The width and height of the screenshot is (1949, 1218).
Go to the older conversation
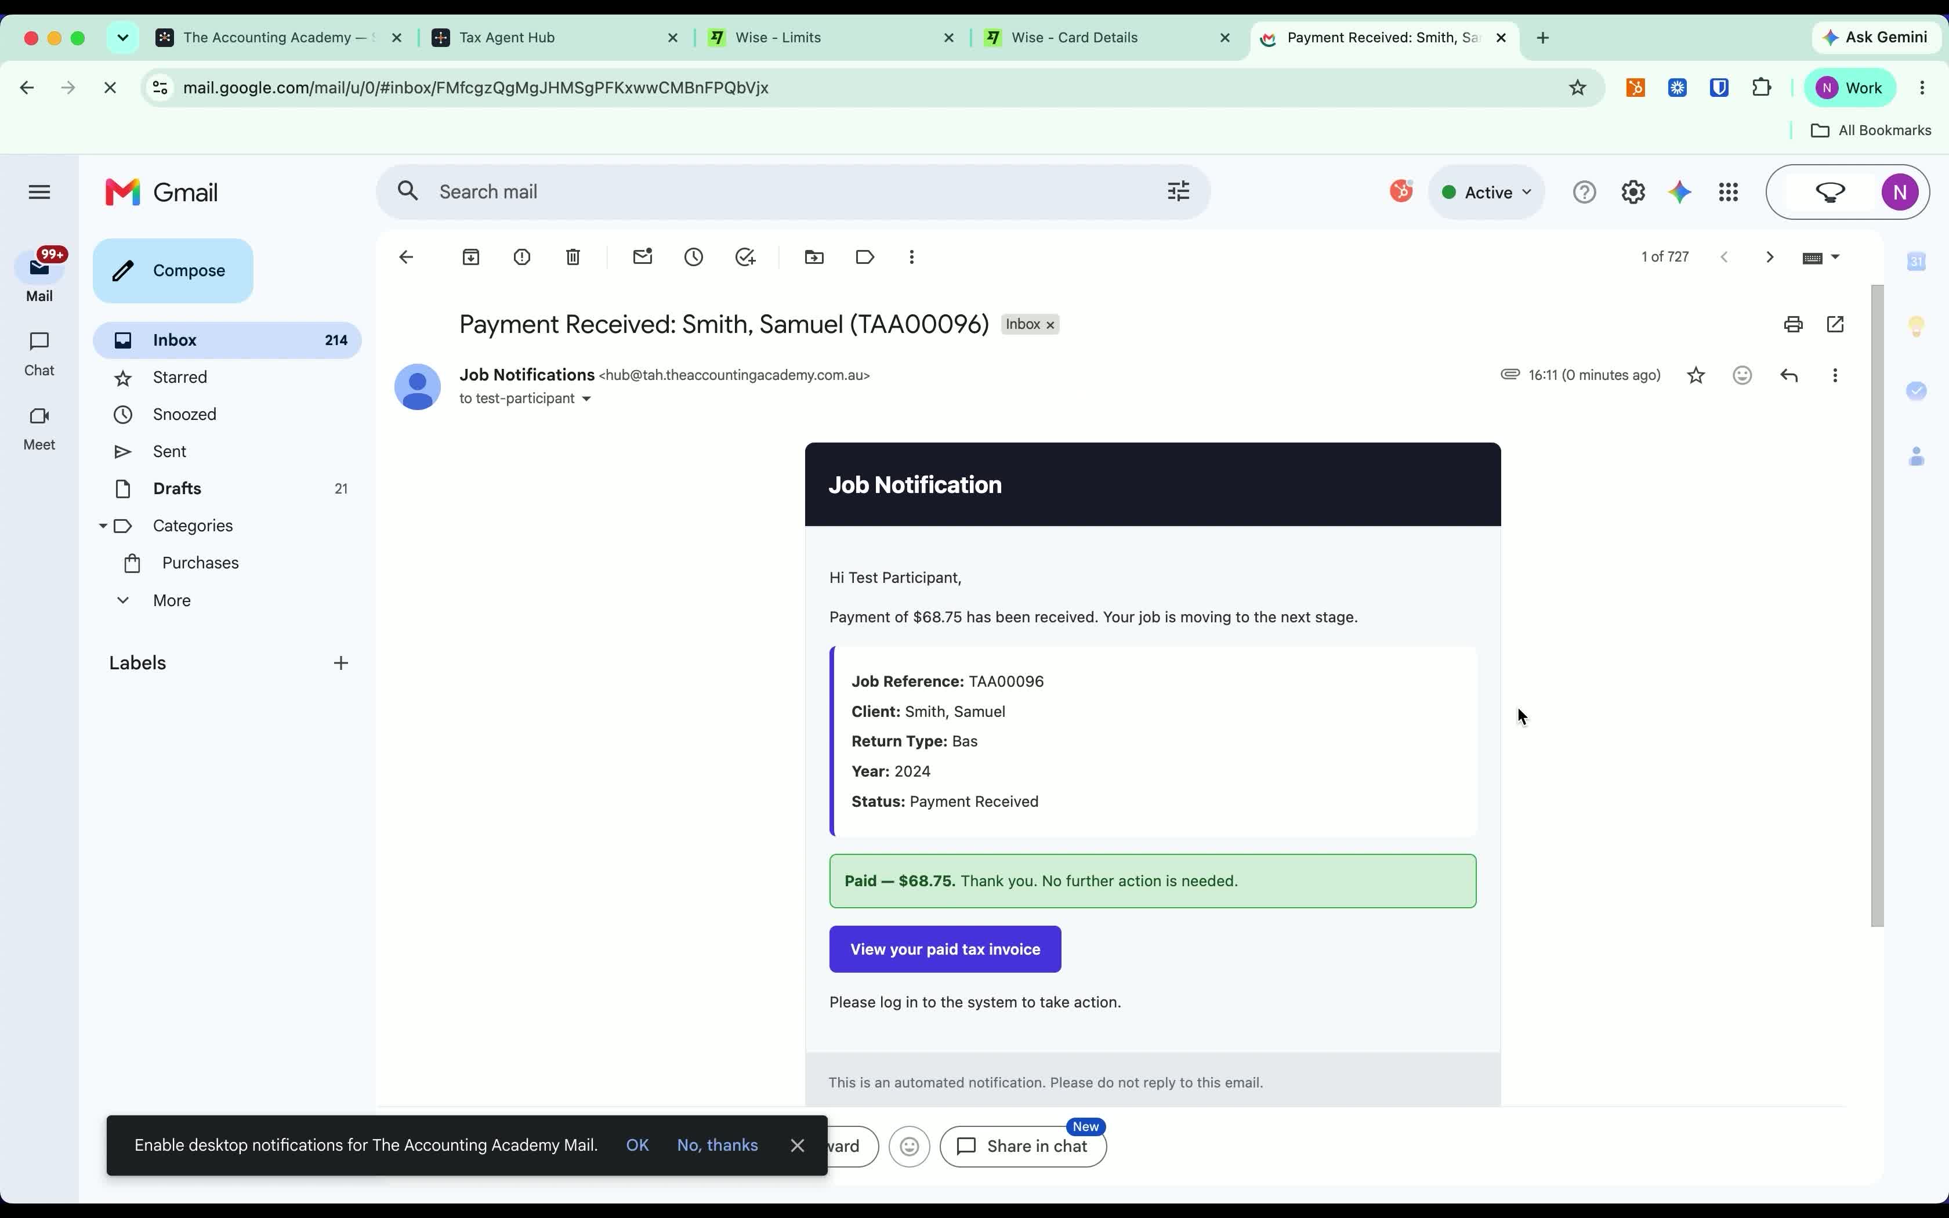pyautogui.click(x=1769, y=257)
